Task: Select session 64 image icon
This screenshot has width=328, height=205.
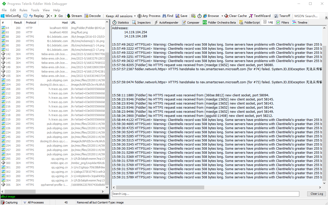Action: click(x=3, y=28)
